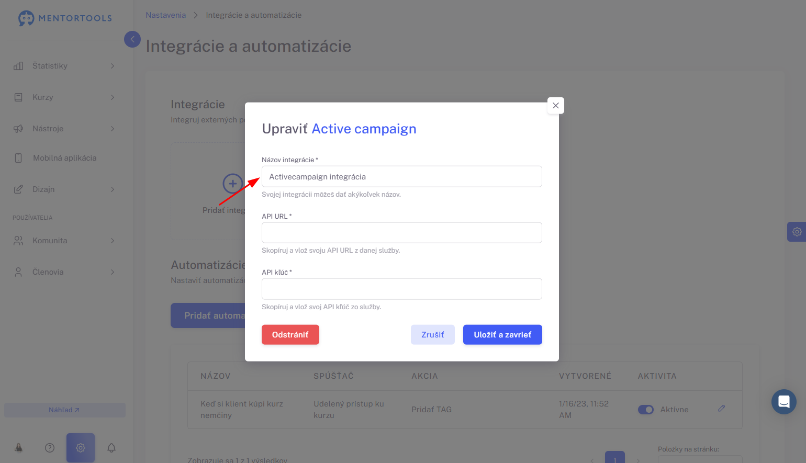The height and width of the screenshot is (463, 806).
Task: Click the red Odstrániť button
Action: coord(290,335)
